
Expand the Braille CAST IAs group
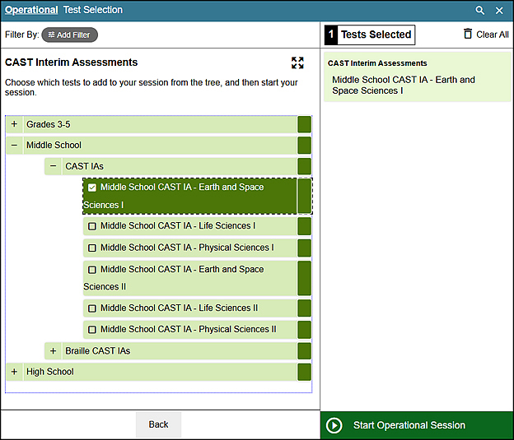[x=53, y=351]
